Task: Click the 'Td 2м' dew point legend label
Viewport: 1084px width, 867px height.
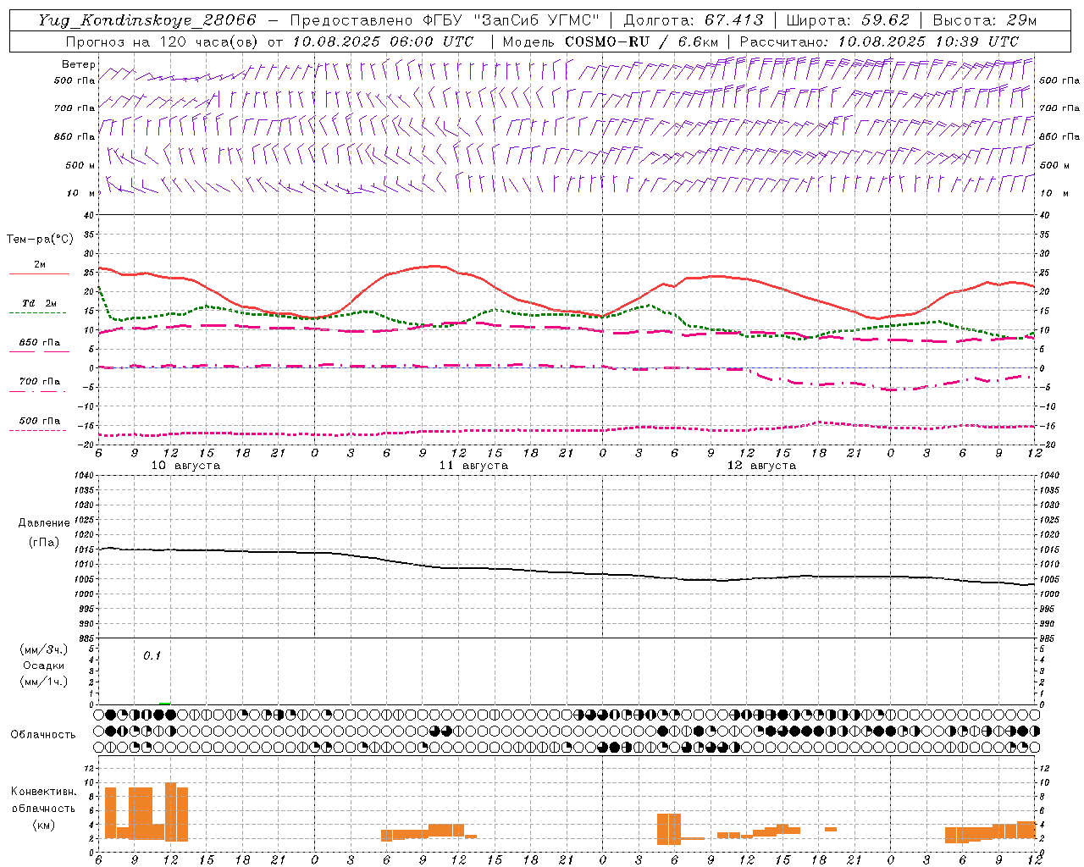Action: tap(40, 303)
